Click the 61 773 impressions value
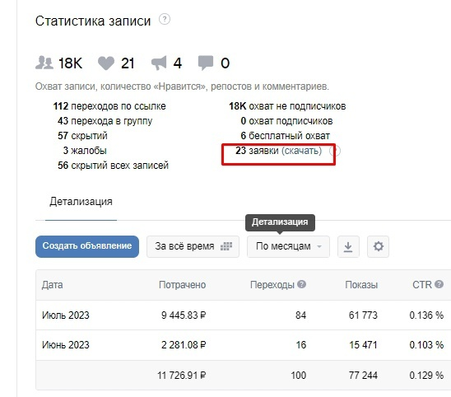The image size is (451, 397). pos(363,315)
